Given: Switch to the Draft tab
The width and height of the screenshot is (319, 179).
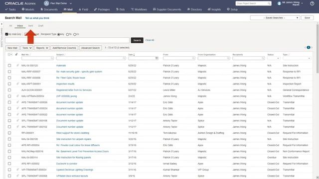Looking at the screenshot, I should click(x=41, y=26).
